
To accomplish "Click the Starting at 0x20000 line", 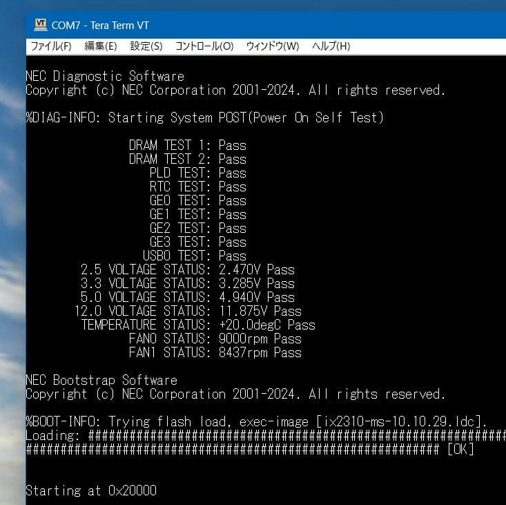I will (x=91, y=490).
